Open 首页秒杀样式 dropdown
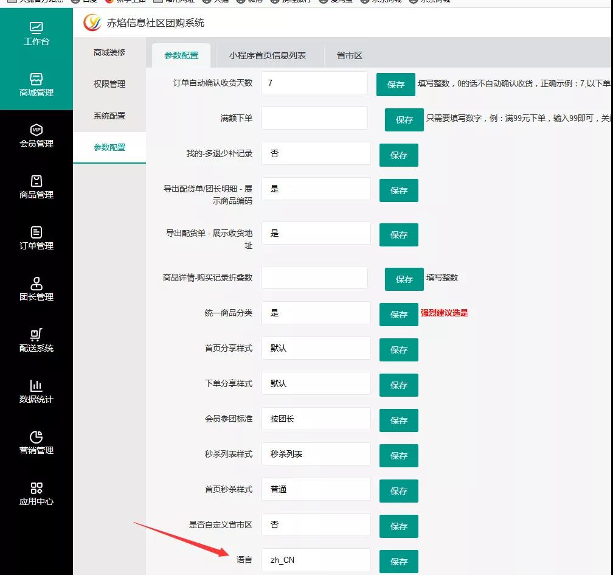613x575 pixels. pos(316,489)
